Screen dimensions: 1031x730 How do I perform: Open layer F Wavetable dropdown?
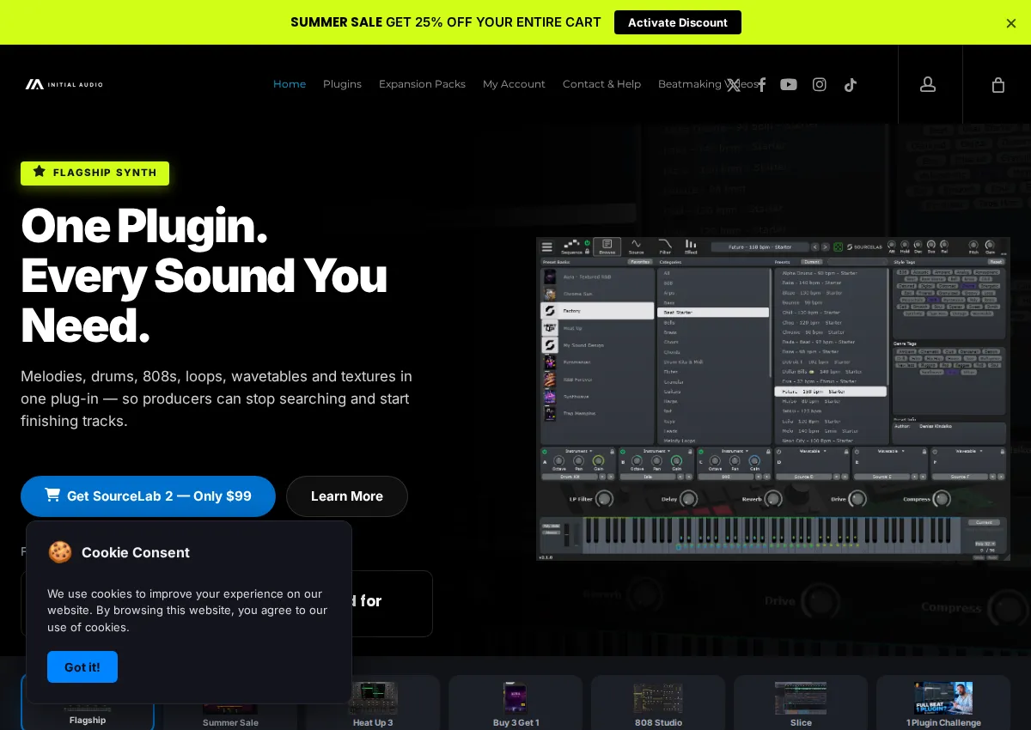click(969, 451)
